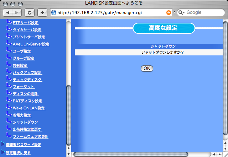Click the URL address field
The image size is (228, 157).
tap(111, 13)
